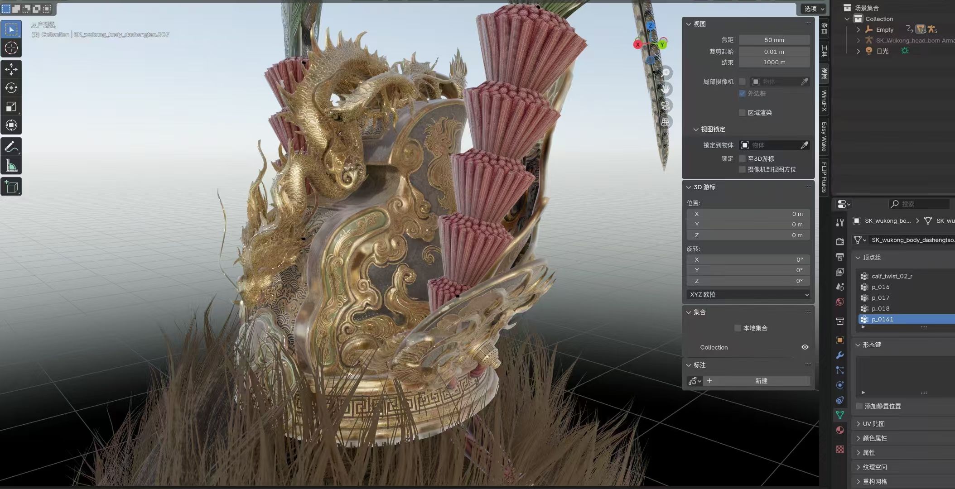Expand the Empty object in outliner

click(858, 29)
